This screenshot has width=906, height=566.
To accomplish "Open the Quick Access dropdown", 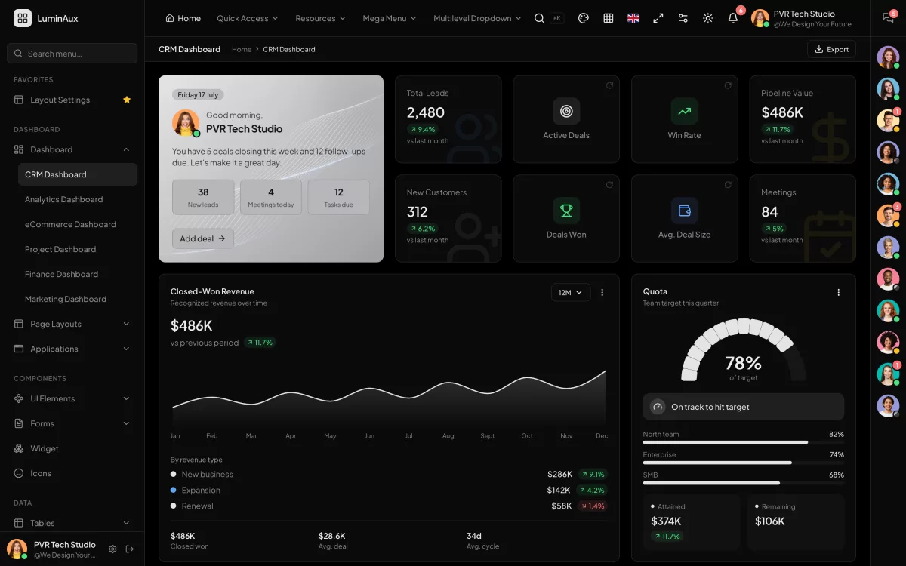I will point(247,18).
